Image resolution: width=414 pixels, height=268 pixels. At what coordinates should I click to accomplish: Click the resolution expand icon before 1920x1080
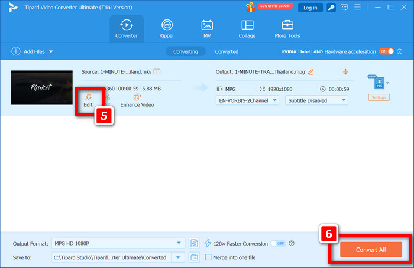pos(262,89)
